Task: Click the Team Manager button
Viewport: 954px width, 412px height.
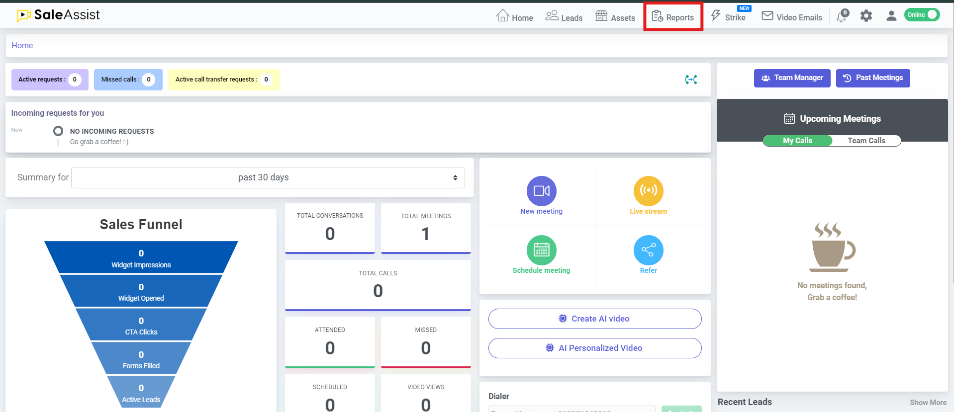Action: pos(792,78)
